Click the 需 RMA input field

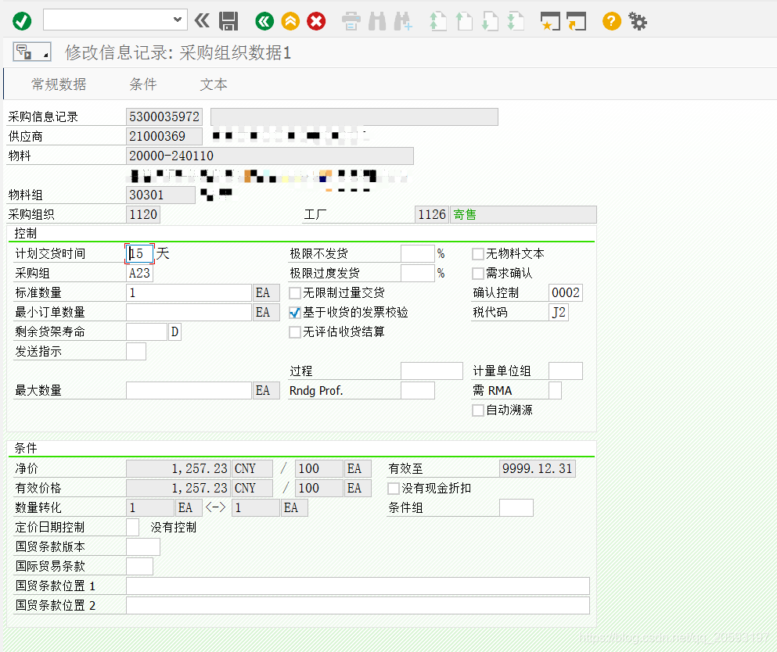(555, 391)
